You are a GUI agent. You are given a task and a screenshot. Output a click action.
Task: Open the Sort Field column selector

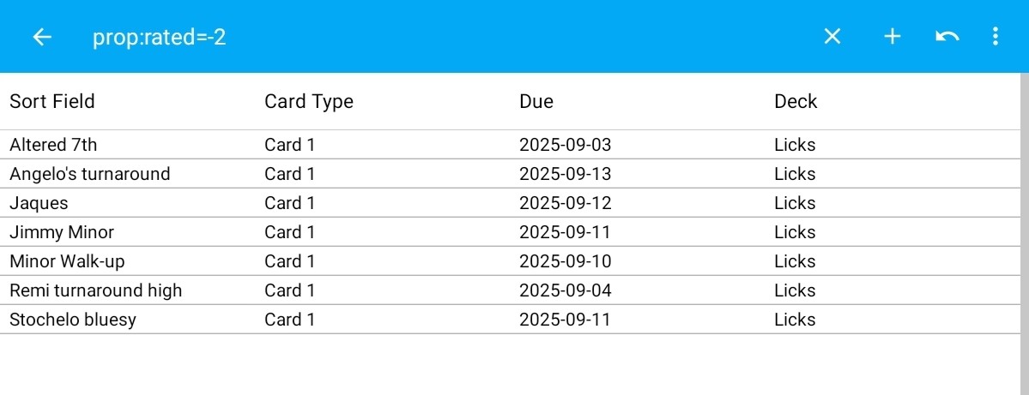(52, 101)
